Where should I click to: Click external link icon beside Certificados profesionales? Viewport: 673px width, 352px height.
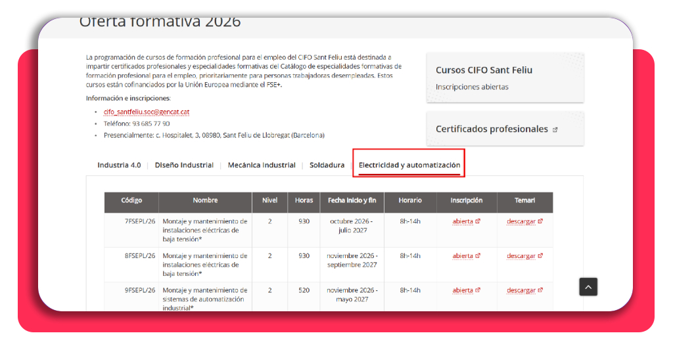[555, 129]
